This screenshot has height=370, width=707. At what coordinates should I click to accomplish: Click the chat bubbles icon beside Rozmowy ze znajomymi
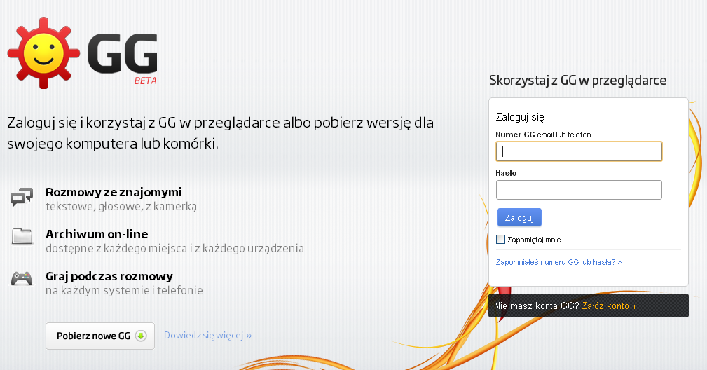pos(22,198)
